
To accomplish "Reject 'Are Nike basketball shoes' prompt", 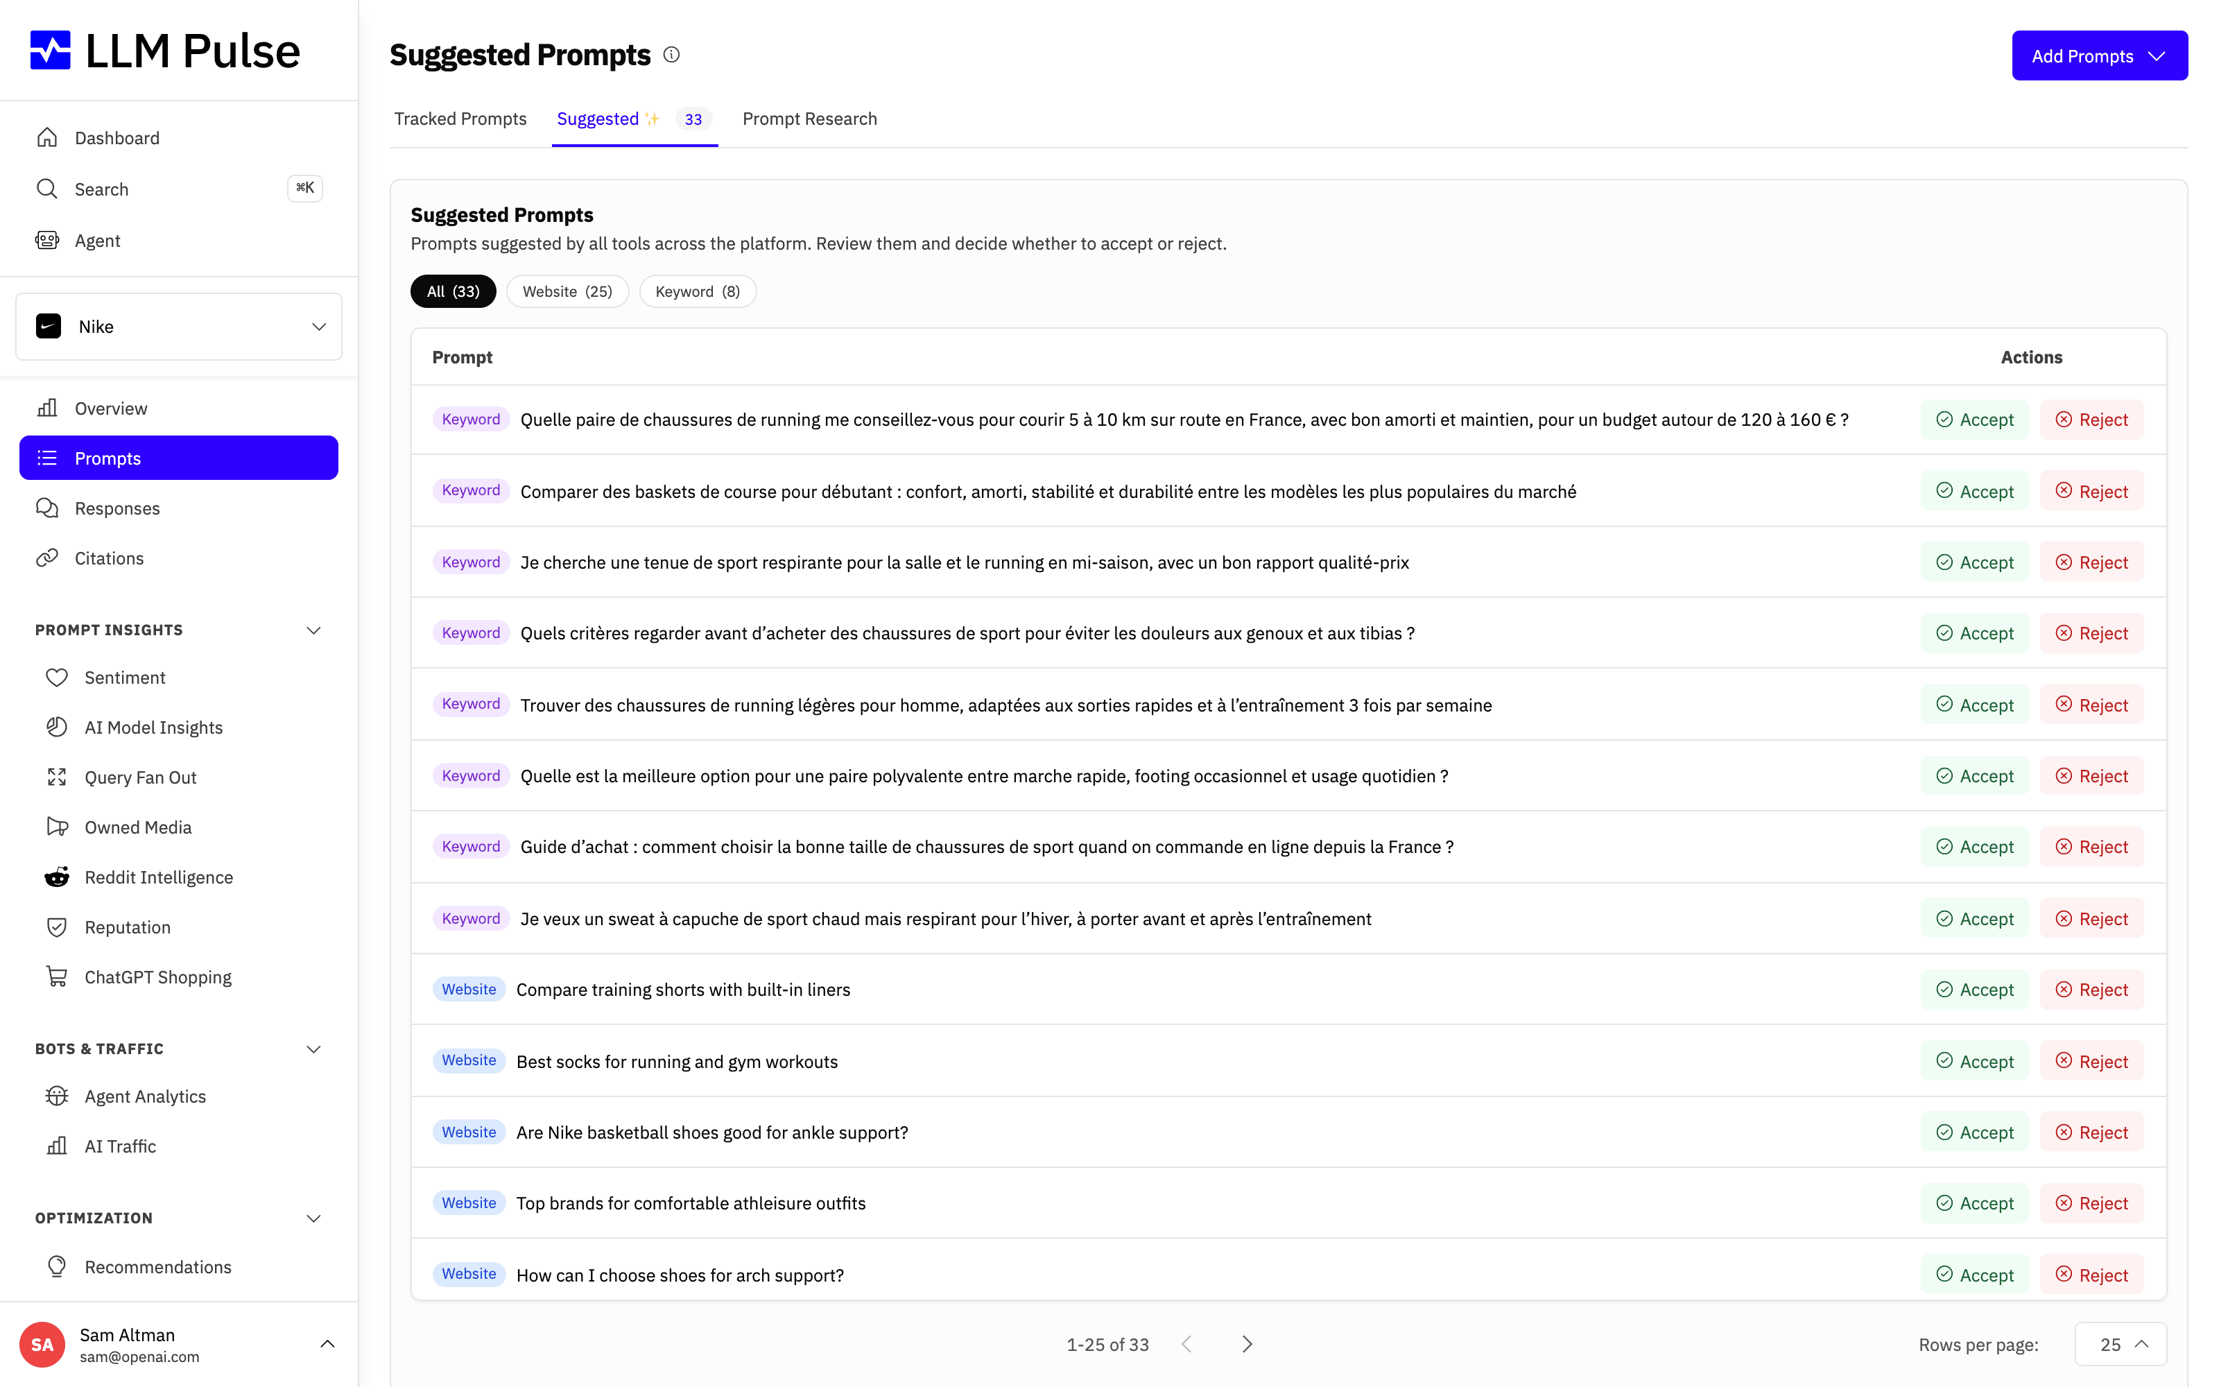I will coord(2091,1132).
